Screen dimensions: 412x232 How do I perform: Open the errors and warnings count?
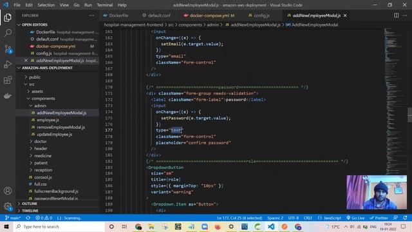[44, 218]
